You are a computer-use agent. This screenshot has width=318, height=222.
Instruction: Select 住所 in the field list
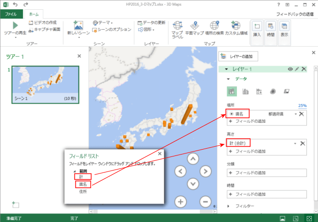pos(83,191)
